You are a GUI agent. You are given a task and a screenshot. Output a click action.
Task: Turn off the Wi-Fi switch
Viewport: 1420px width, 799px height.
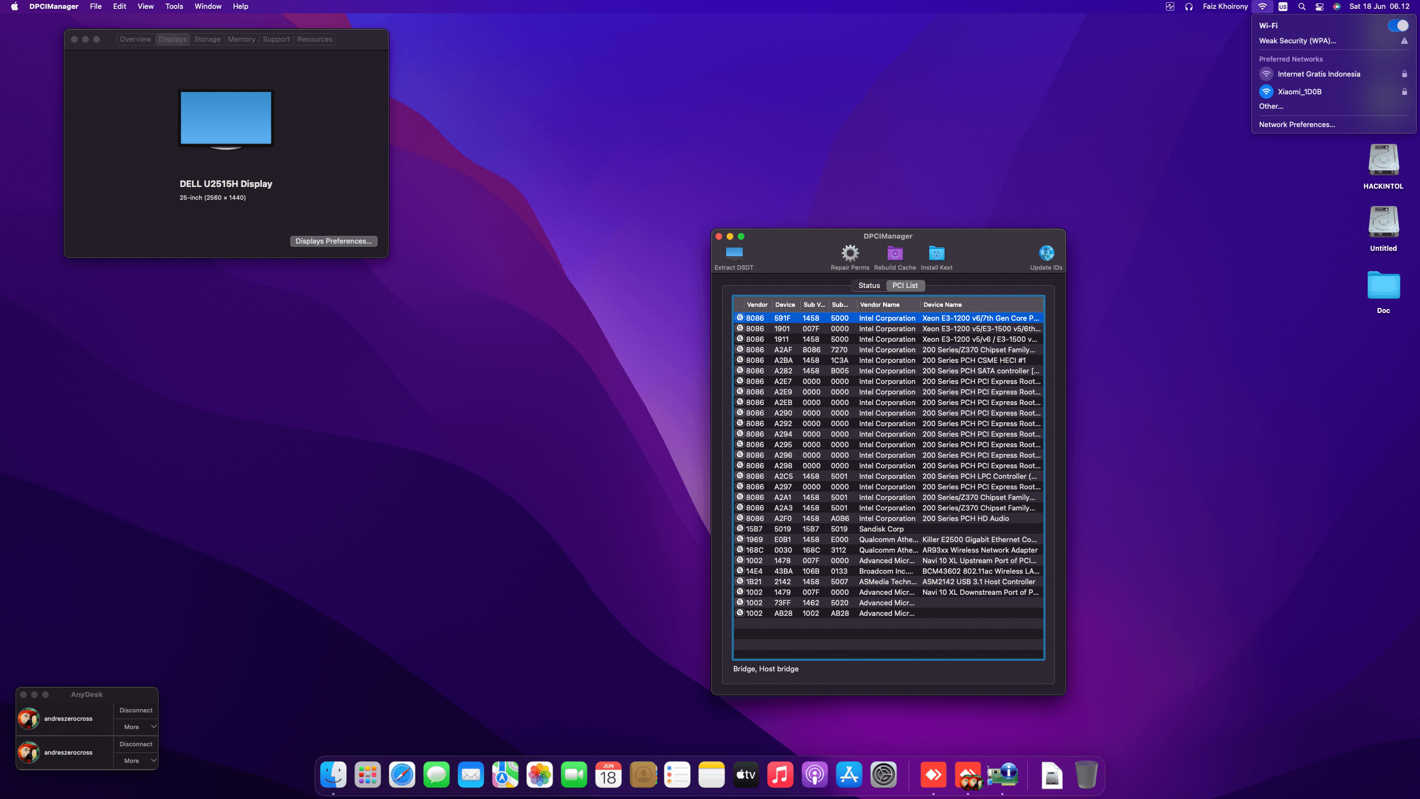coord(1398,26)
